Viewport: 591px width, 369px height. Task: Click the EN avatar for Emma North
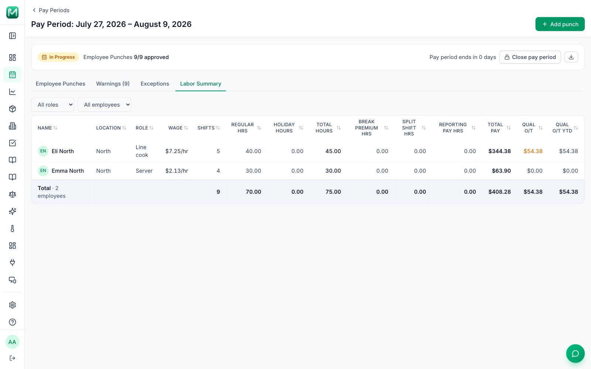[43, 171]
